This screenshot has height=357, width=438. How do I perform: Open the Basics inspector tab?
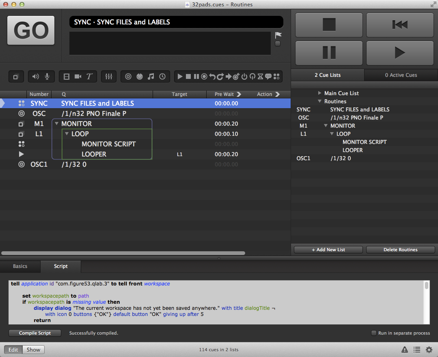click(20, 266)
